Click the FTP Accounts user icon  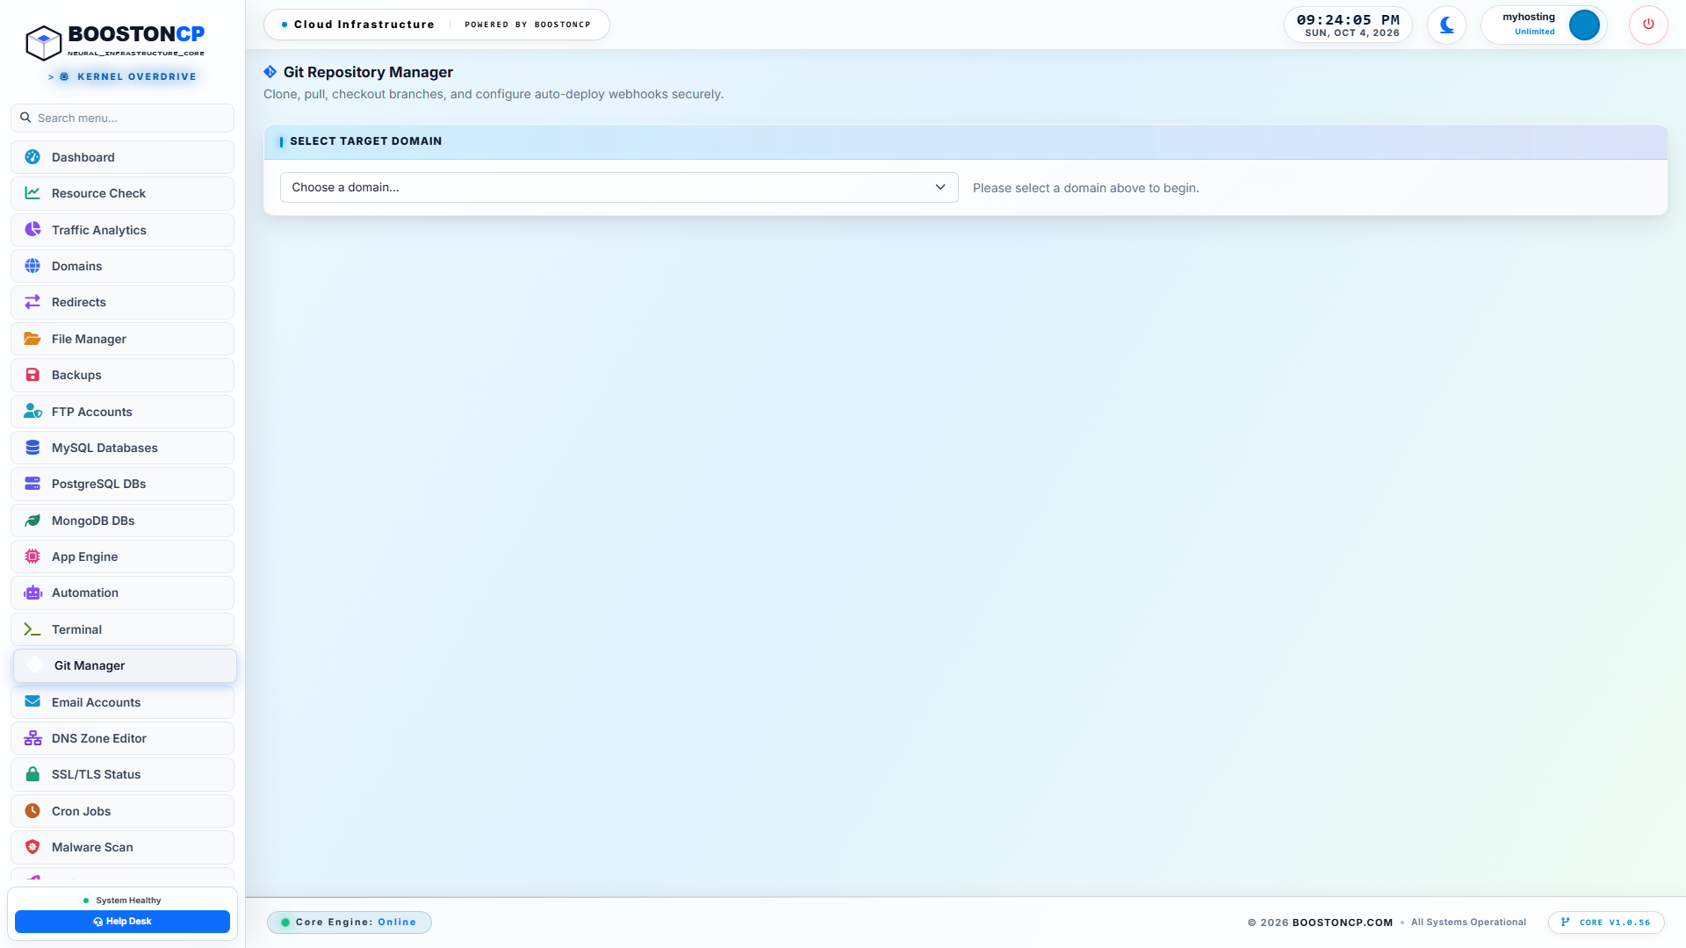(x=32, y=411)
